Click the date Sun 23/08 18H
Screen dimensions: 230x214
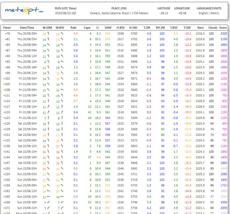click(x=27, y=202)
